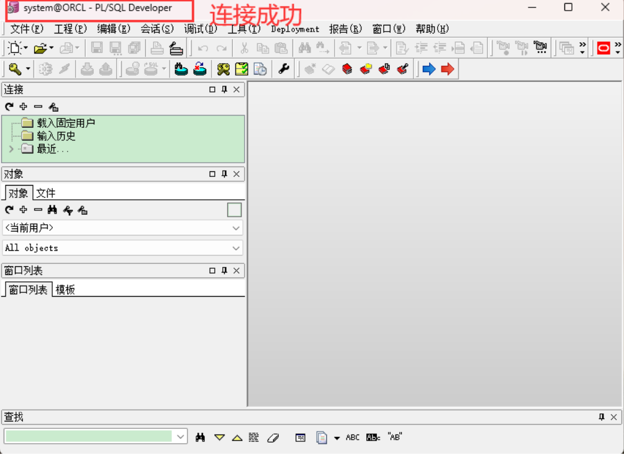The height and width of the screenshot is (455, 624).
Task: Open preferences with the wrench icon
Action: pos(284,69)
